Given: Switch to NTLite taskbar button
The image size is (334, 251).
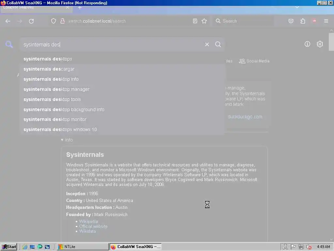Looking at the screenshot, I should [x=83, y=247].
